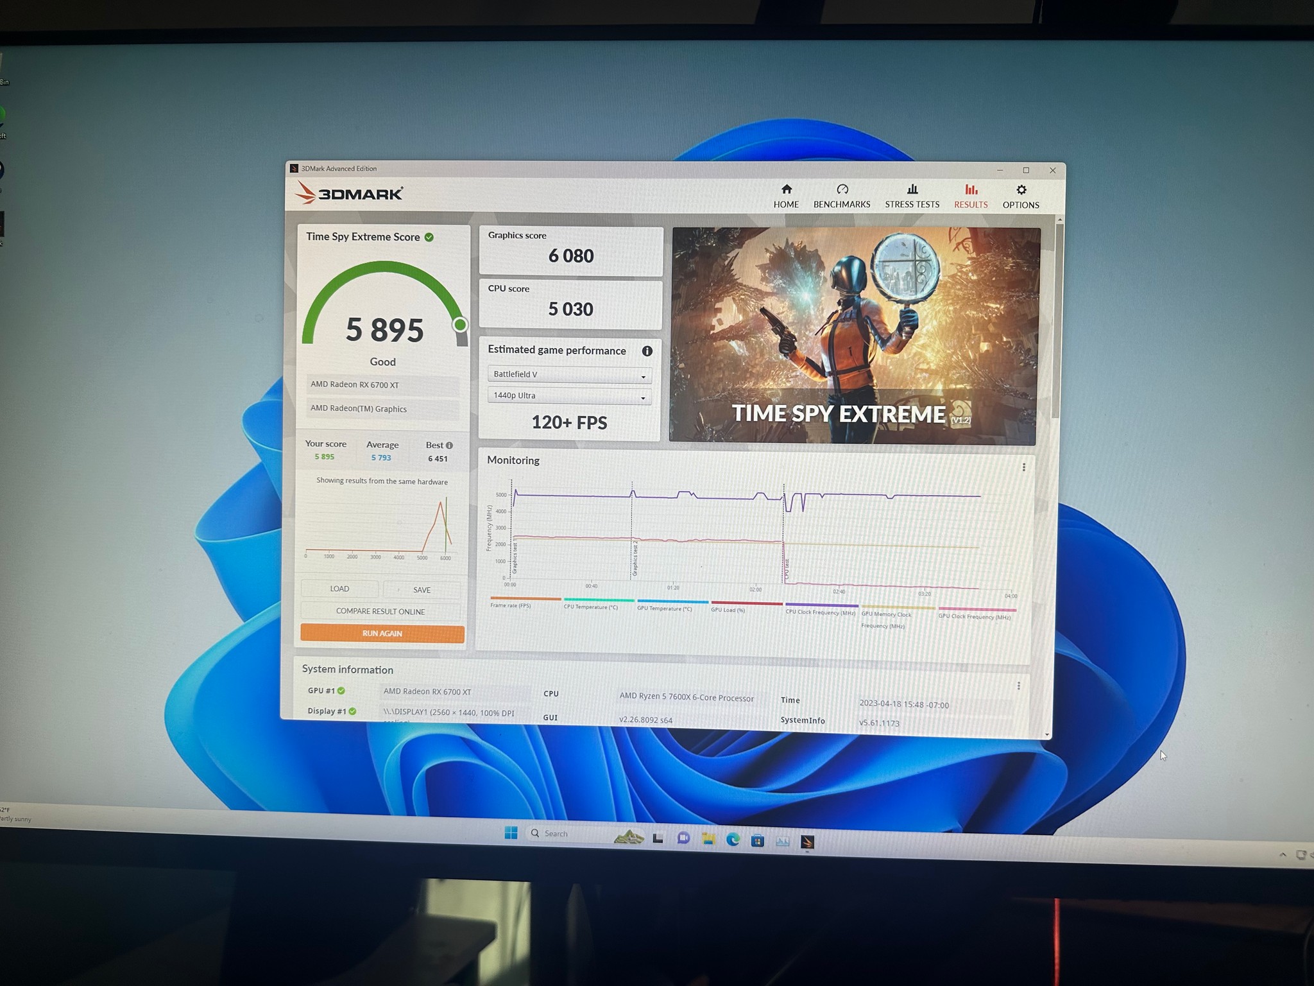Click the Average score value 5 793

[381, 458]
